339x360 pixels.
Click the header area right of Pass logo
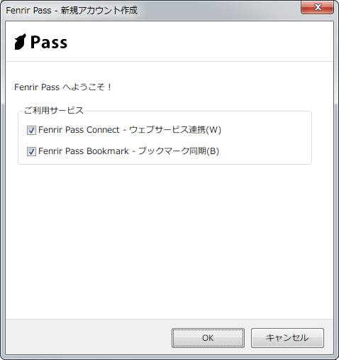point(201,42)
